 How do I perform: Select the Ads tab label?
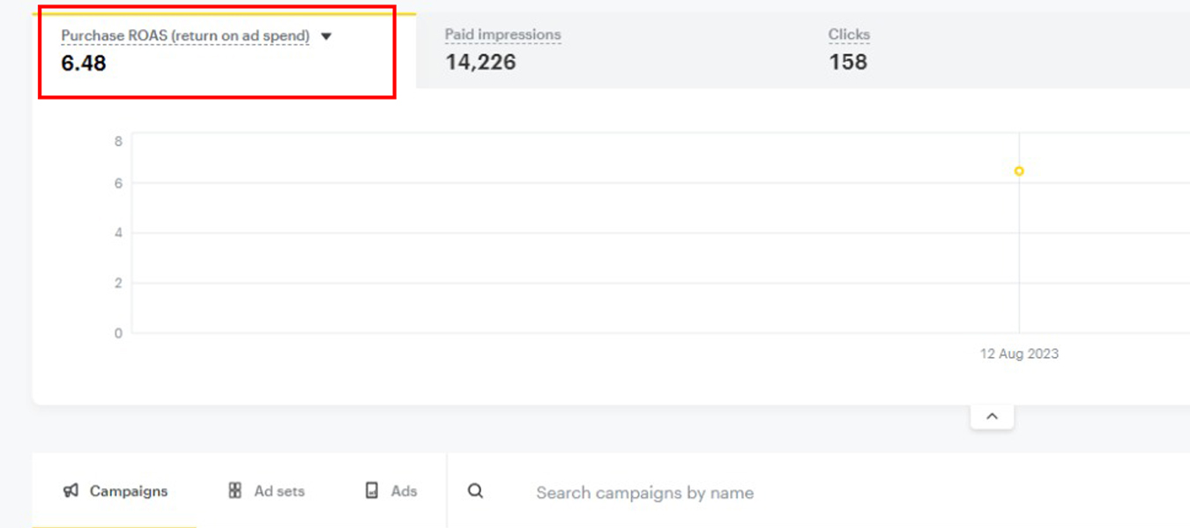pyautogui.click(x=404, y=491)
